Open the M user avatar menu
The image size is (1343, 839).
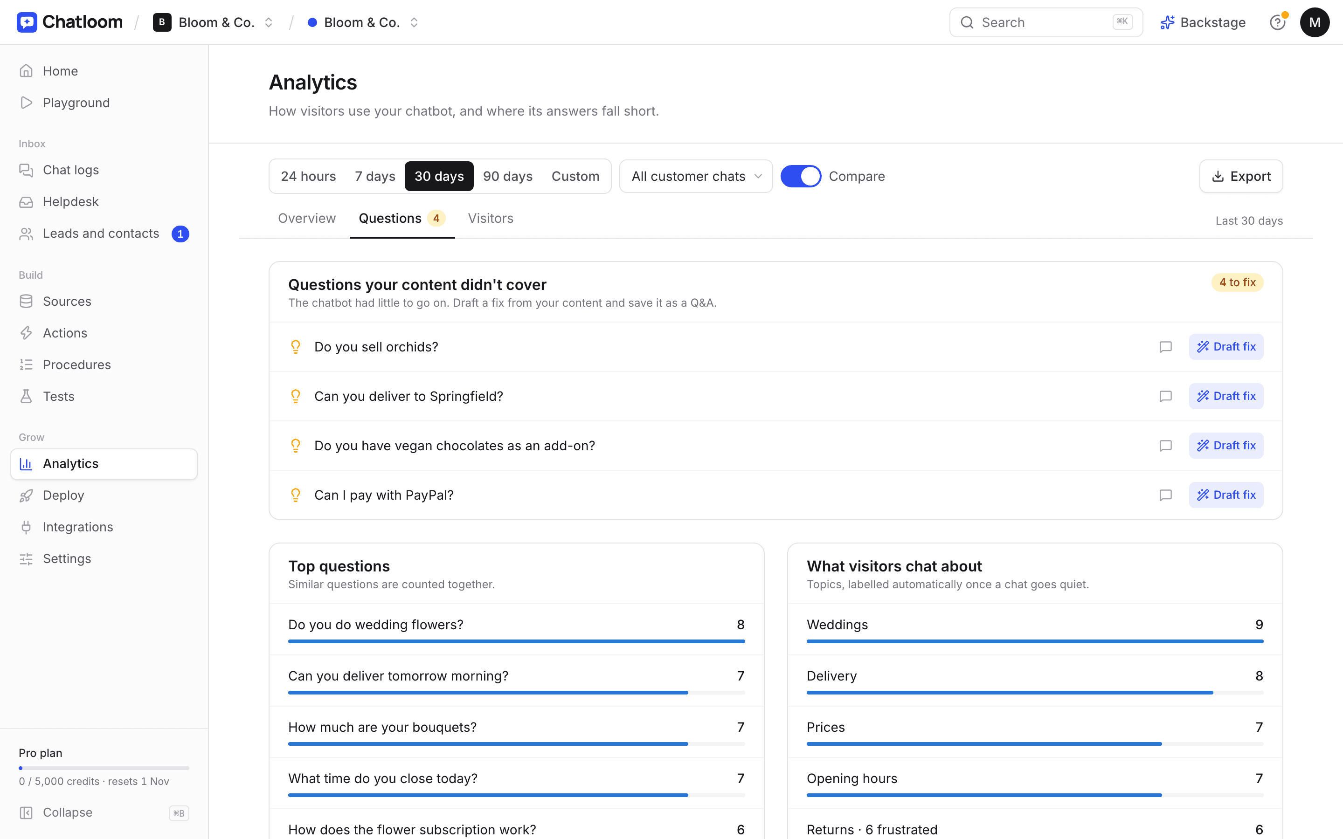point(1315,22)
